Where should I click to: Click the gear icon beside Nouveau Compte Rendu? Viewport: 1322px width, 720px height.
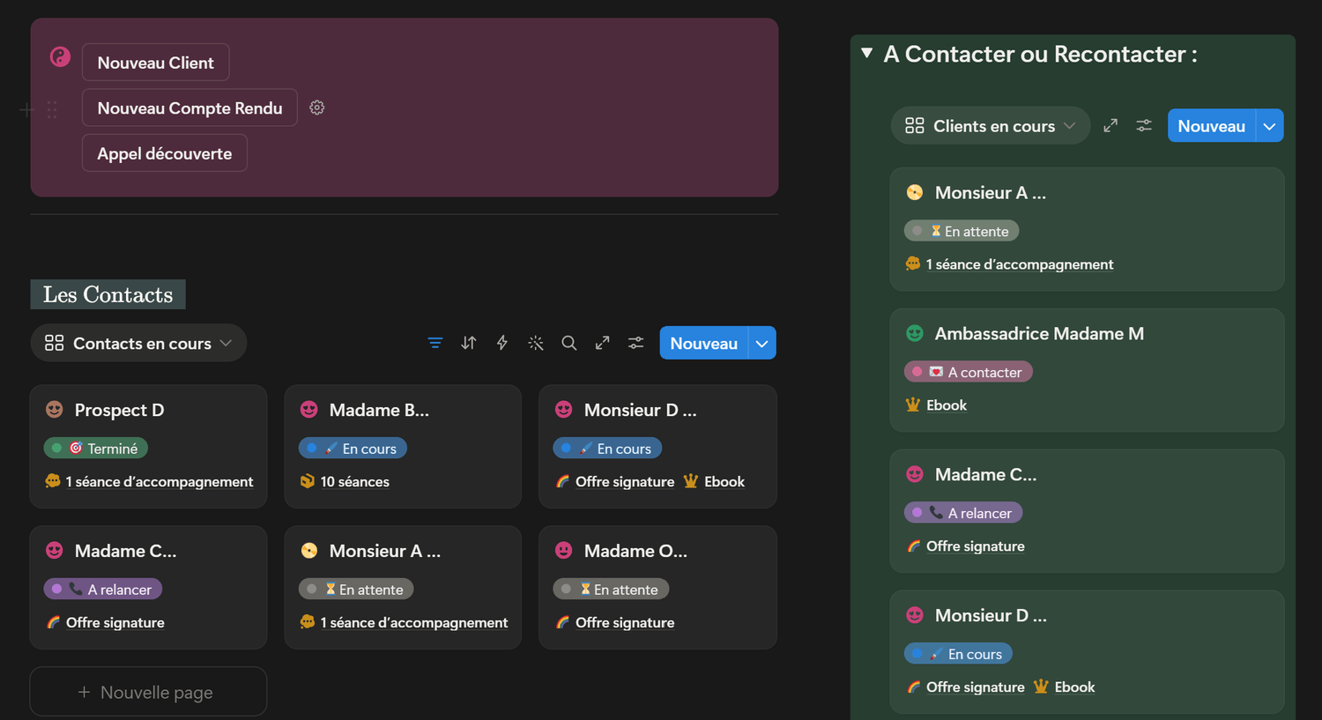coord(317,108)
